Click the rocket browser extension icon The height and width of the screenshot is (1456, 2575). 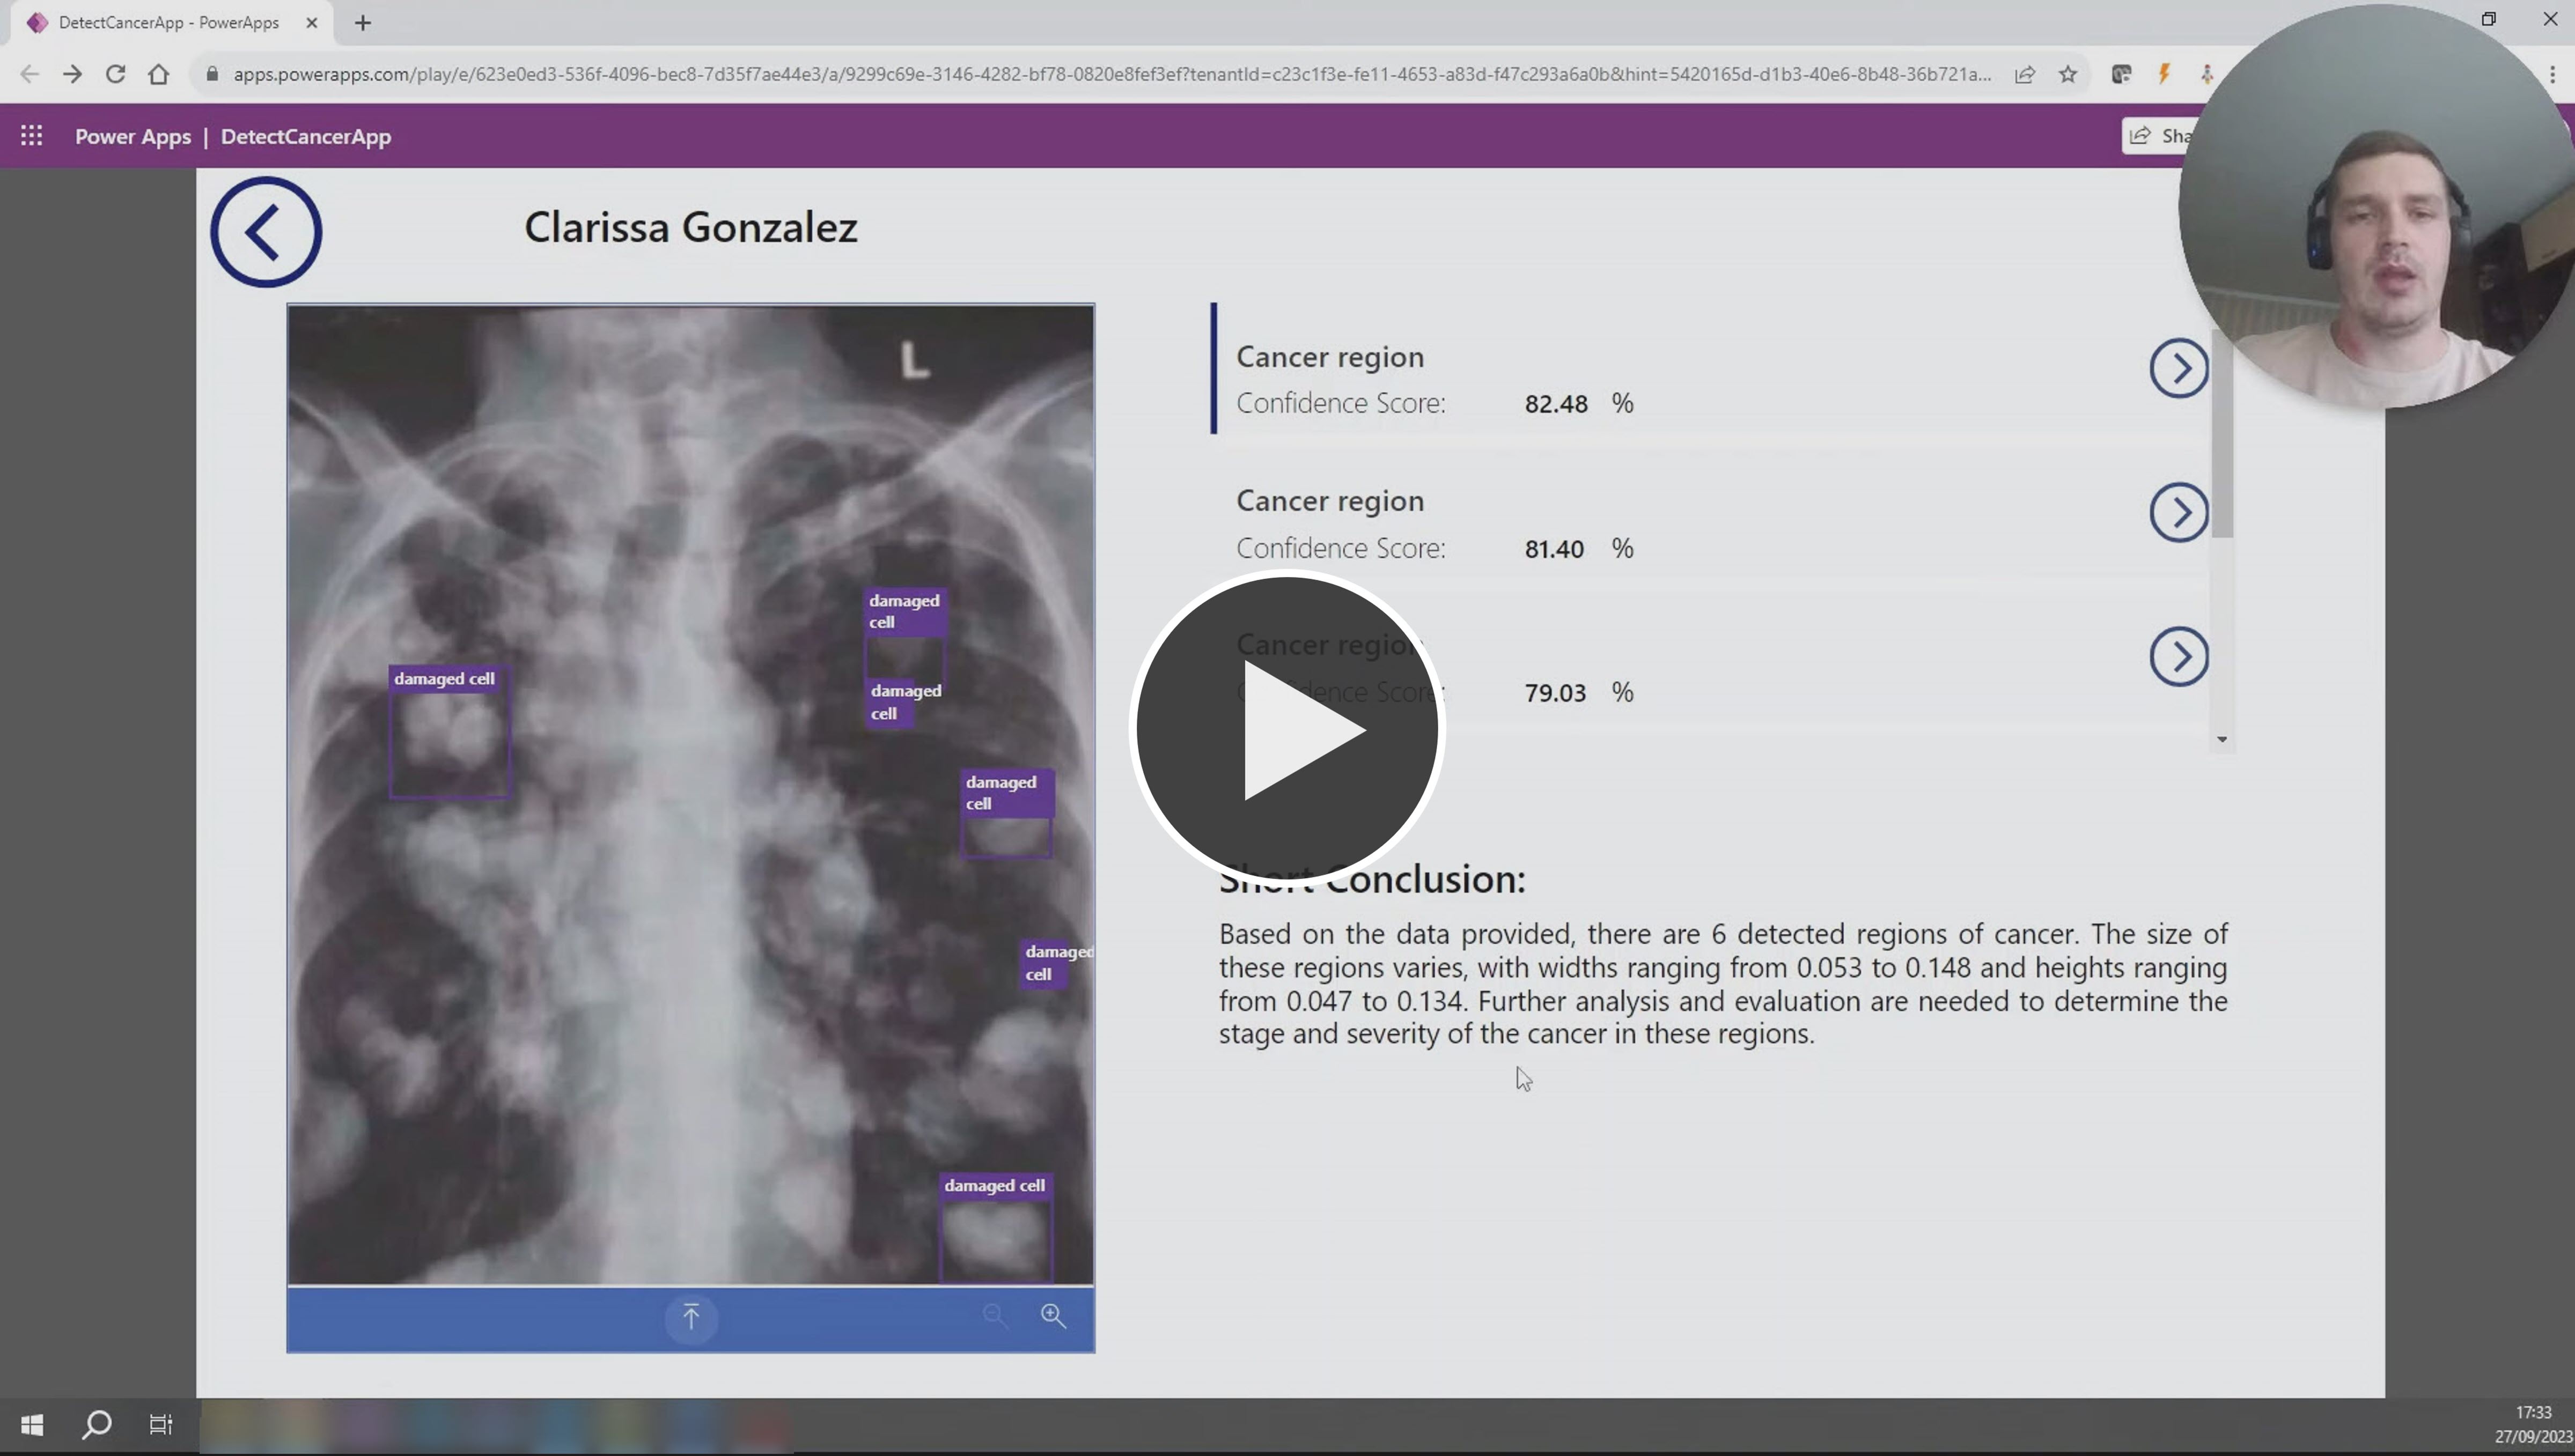coord(2208,74)
